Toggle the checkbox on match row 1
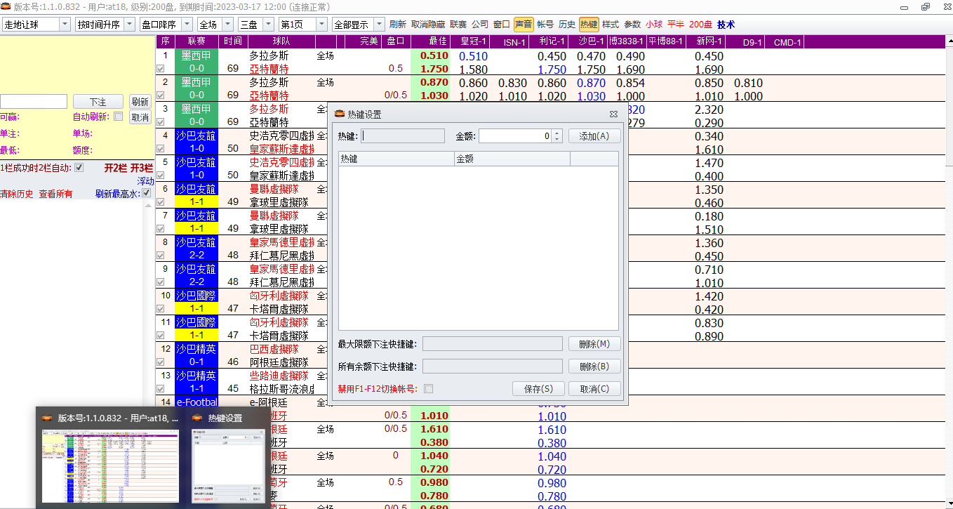Viewport: 953px width, 509px height. point(161,69)
